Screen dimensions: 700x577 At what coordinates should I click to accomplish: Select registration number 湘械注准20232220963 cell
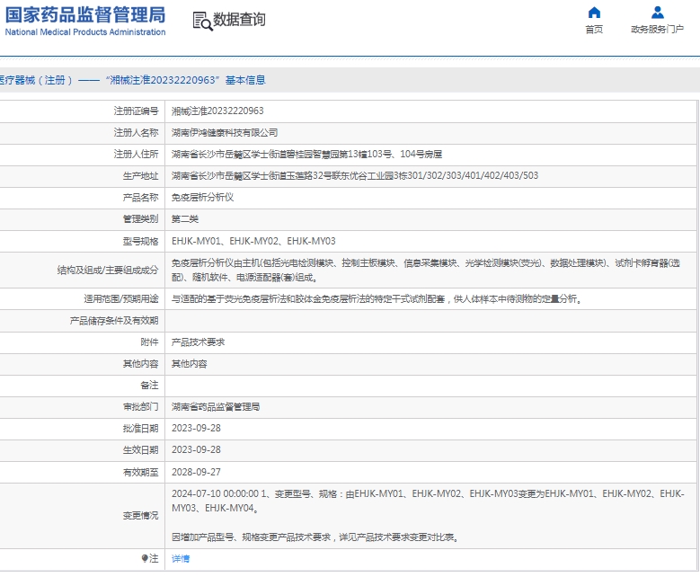217,111
